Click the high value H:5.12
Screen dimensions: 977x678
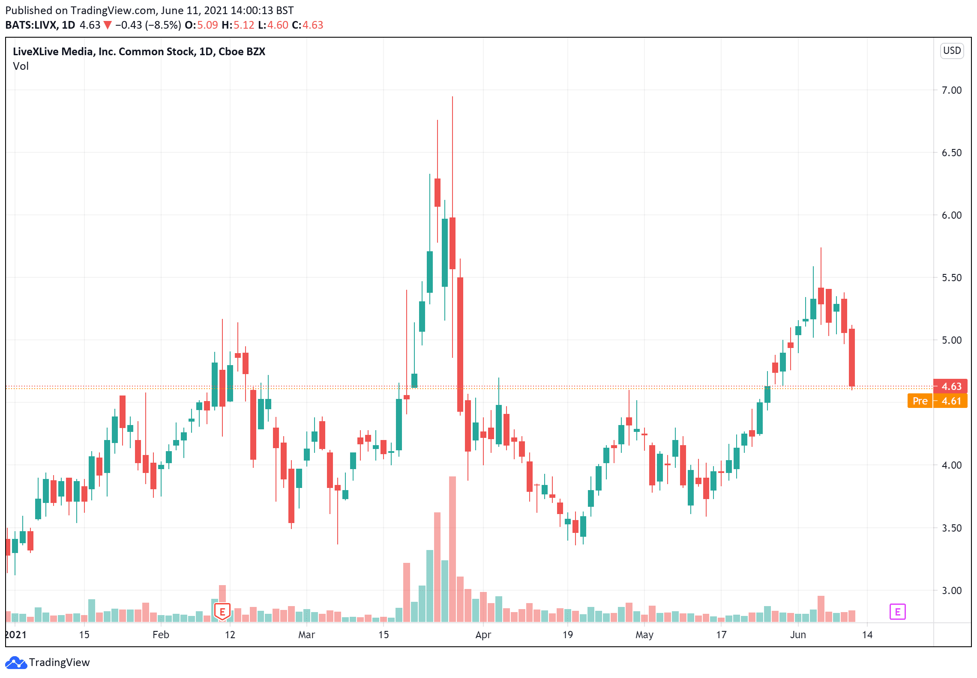coord(238,25)
